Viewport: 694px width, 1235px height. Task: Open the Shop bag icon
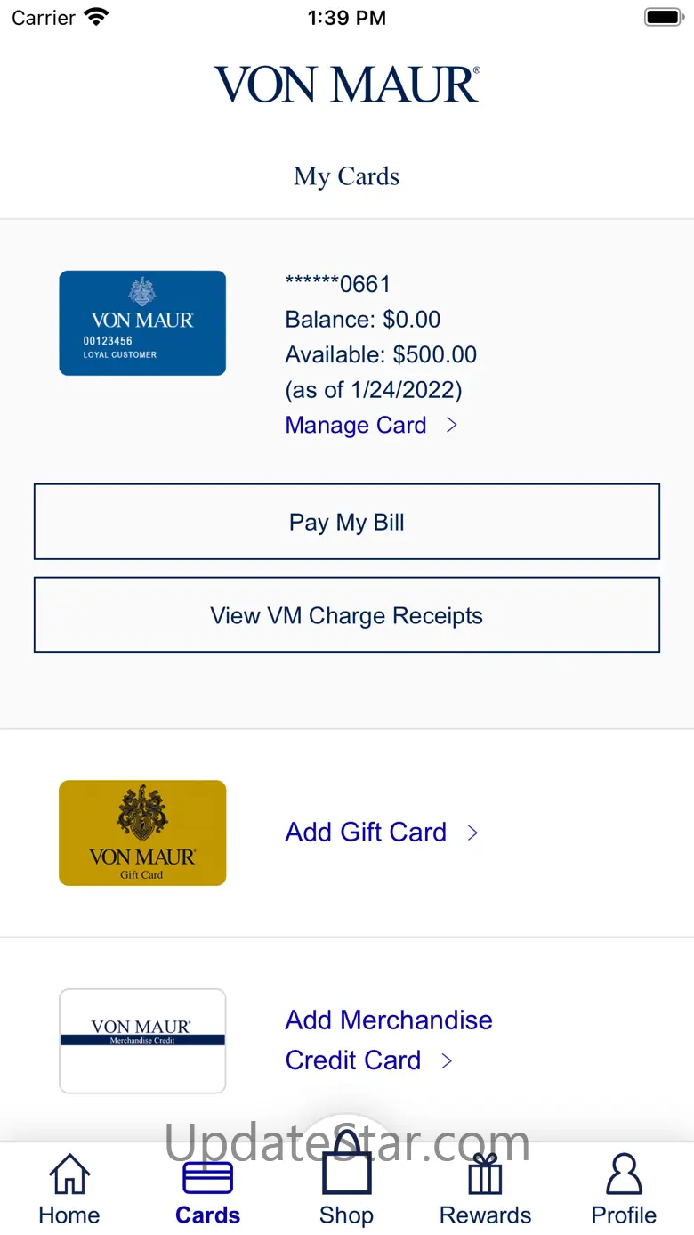(x=346, y=1166)
